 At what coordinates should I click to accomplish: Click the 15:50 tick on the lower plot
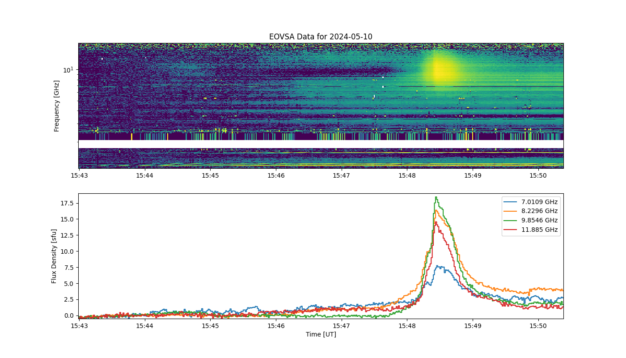[x=538, y=326]
